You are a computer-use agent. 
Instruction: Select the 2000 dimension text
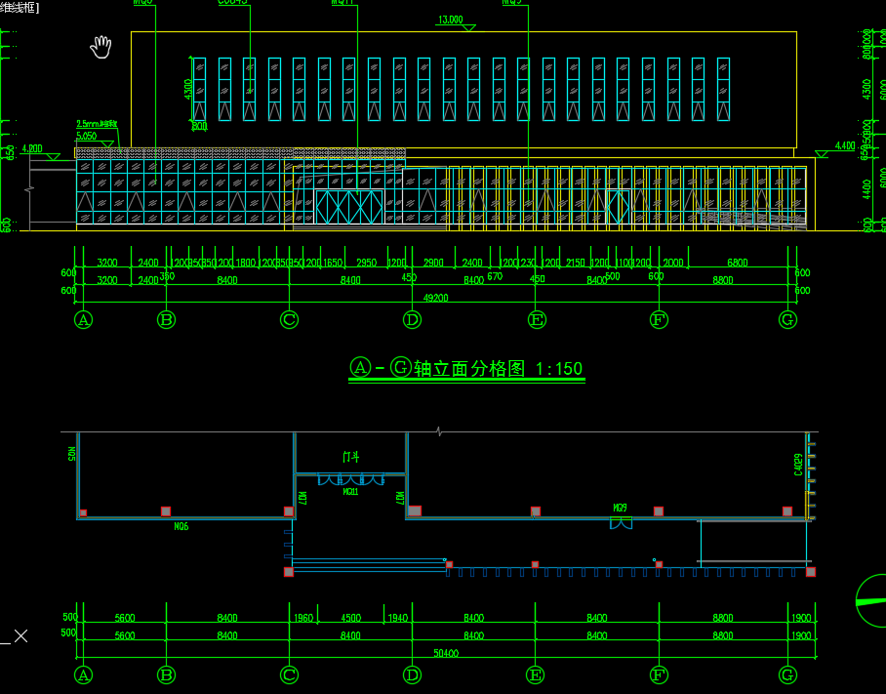673,263
